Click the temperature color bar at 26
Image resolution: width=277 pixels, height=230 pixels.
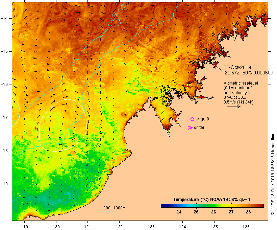pyautogui.click(x=214, y=206)
